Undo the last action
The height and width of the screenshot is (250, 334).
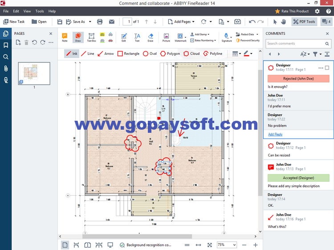point(252,22)
